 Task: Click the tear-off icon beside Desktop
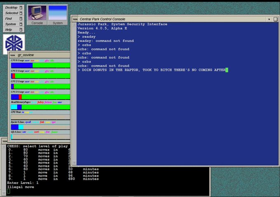point(21,7)
